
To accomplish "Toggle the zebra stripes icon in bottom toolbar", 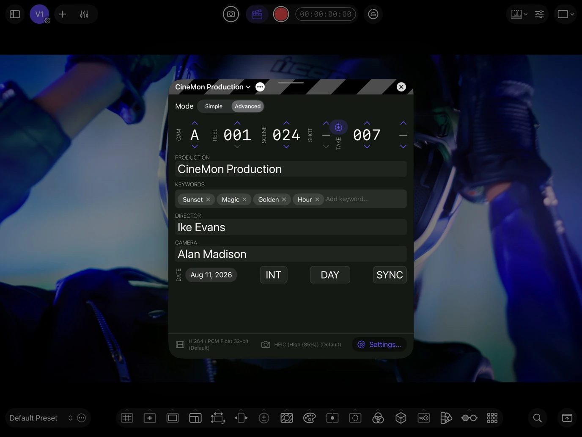I will (287, 418).
